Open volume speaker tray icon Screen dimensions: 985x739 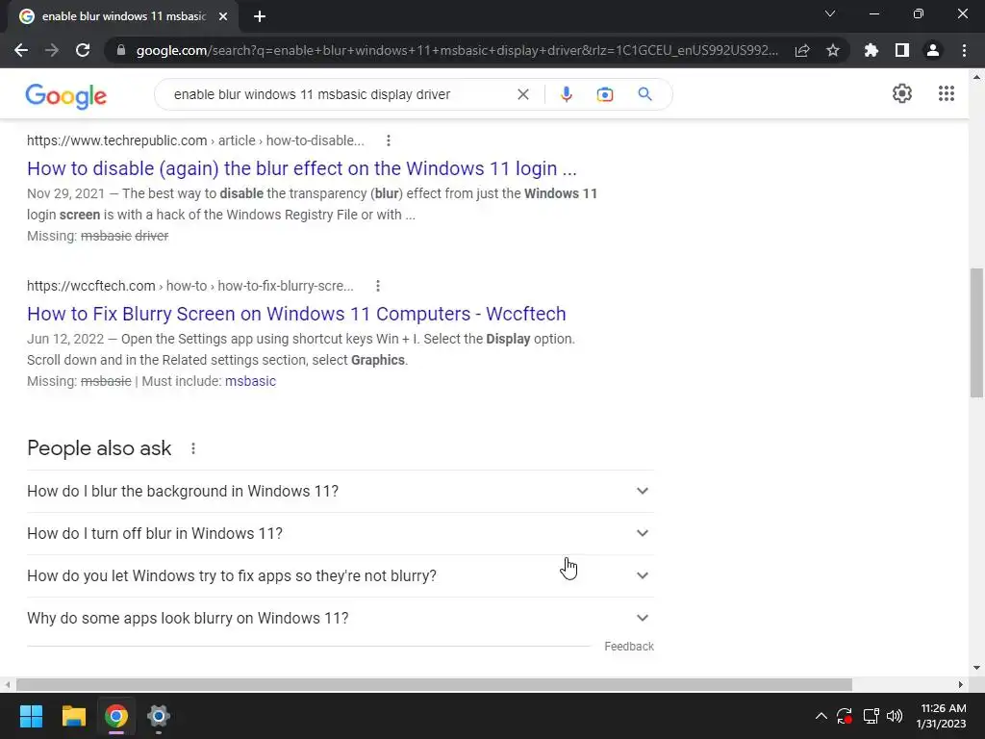point(895,716)
